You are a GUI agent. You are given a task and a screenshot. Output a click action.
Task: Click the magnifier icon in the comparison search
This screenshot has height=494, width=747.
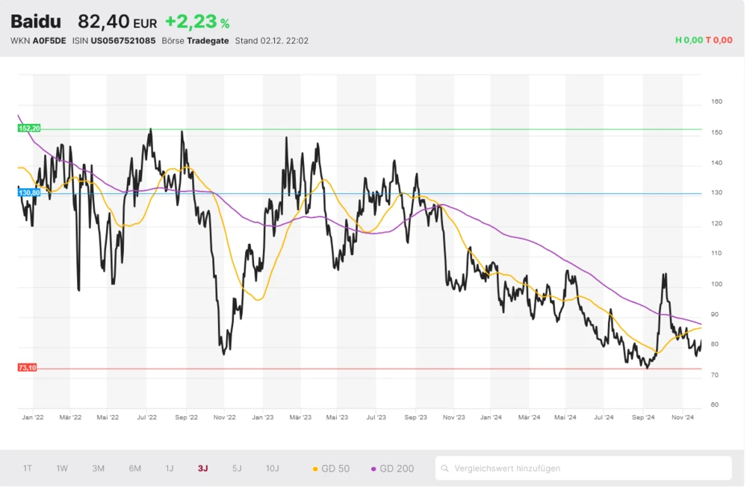(445, 469)
